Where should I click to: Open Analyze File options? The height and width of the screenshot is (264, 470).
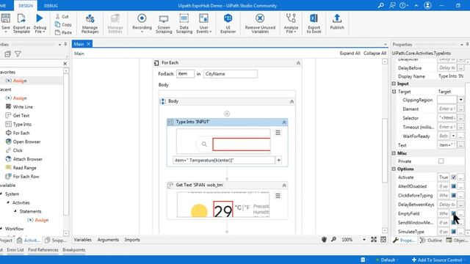[291, 23]
